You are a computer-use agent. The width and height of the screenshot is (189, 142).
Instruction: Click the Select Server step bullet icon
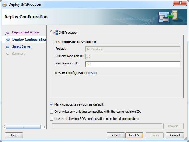[8, 47]
